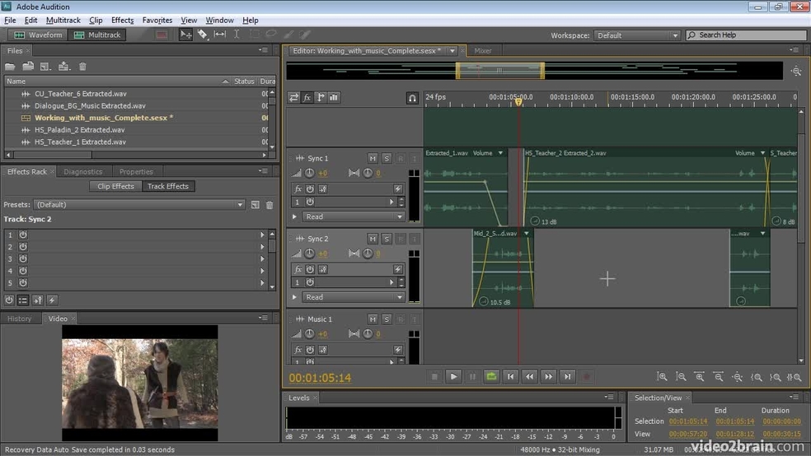Move playhead to next with transport button
The image size is (811, 456).
(567, 376)
